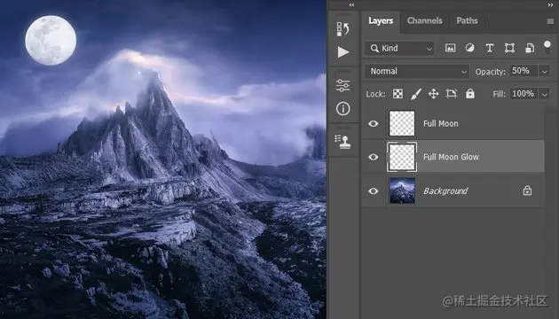The width and height of the screenshot is (559, 319).
Task: Click the search magnifier in Kind filter
Action: click(374, 48)
